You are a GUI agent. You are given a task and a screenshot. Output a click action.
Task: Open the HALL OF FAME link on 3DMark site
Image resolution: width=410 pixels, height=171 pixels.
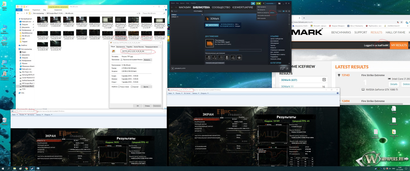(395, 33)
